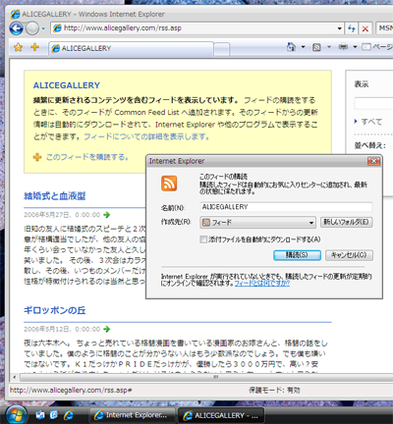
Task: Click このフィードを購読する subscribe link
Action: click(87, 157)
